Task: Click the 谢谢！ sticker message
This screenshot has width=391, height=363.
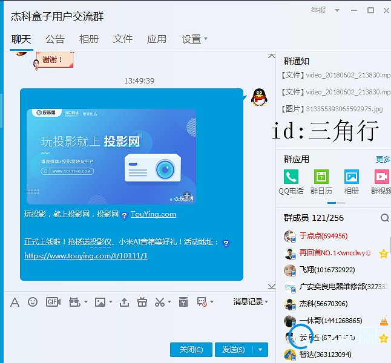Action: tap(53, 60)
